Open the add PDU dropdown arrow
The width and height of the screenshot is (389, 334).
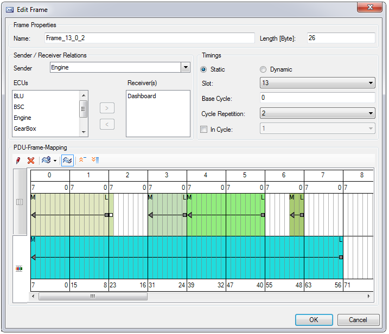[x=55, y=160]
